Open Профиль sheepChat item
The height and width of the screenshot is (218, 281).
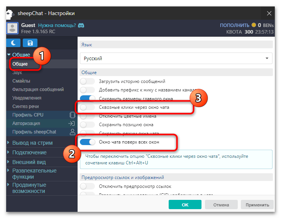point(34,132)
